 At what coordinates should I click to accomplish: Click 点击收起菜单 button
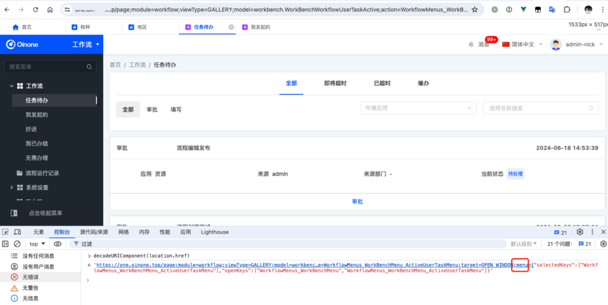coord(45,213)
